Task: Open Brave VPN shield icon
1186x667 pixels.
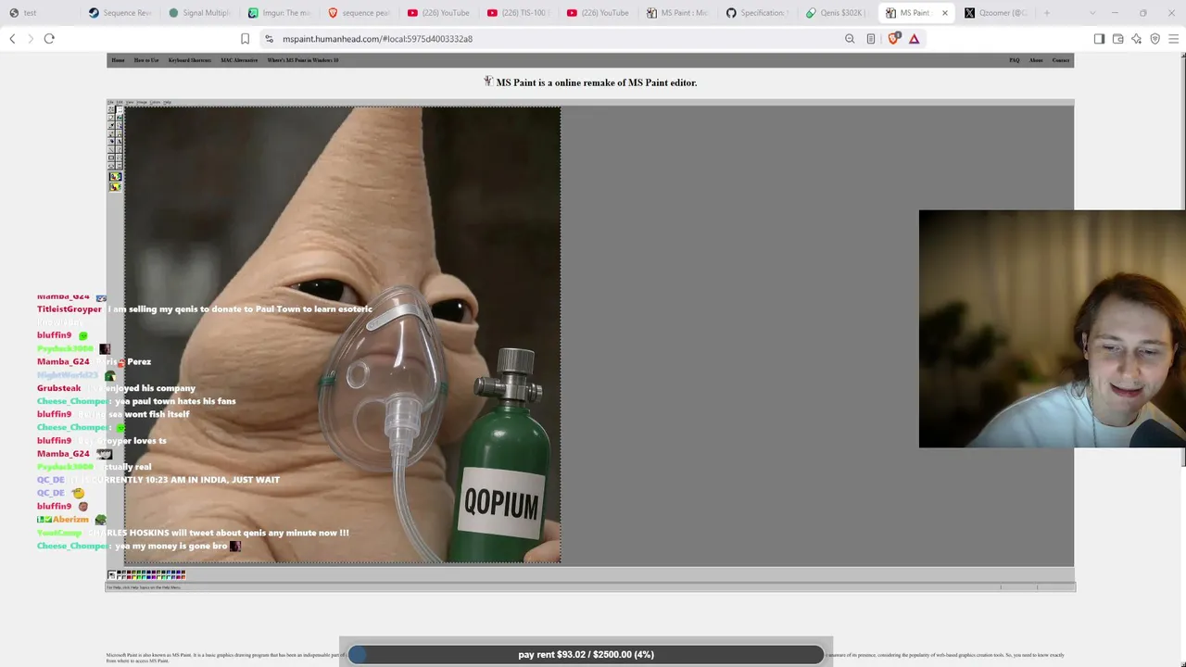Action: [x=1154, y=39]
